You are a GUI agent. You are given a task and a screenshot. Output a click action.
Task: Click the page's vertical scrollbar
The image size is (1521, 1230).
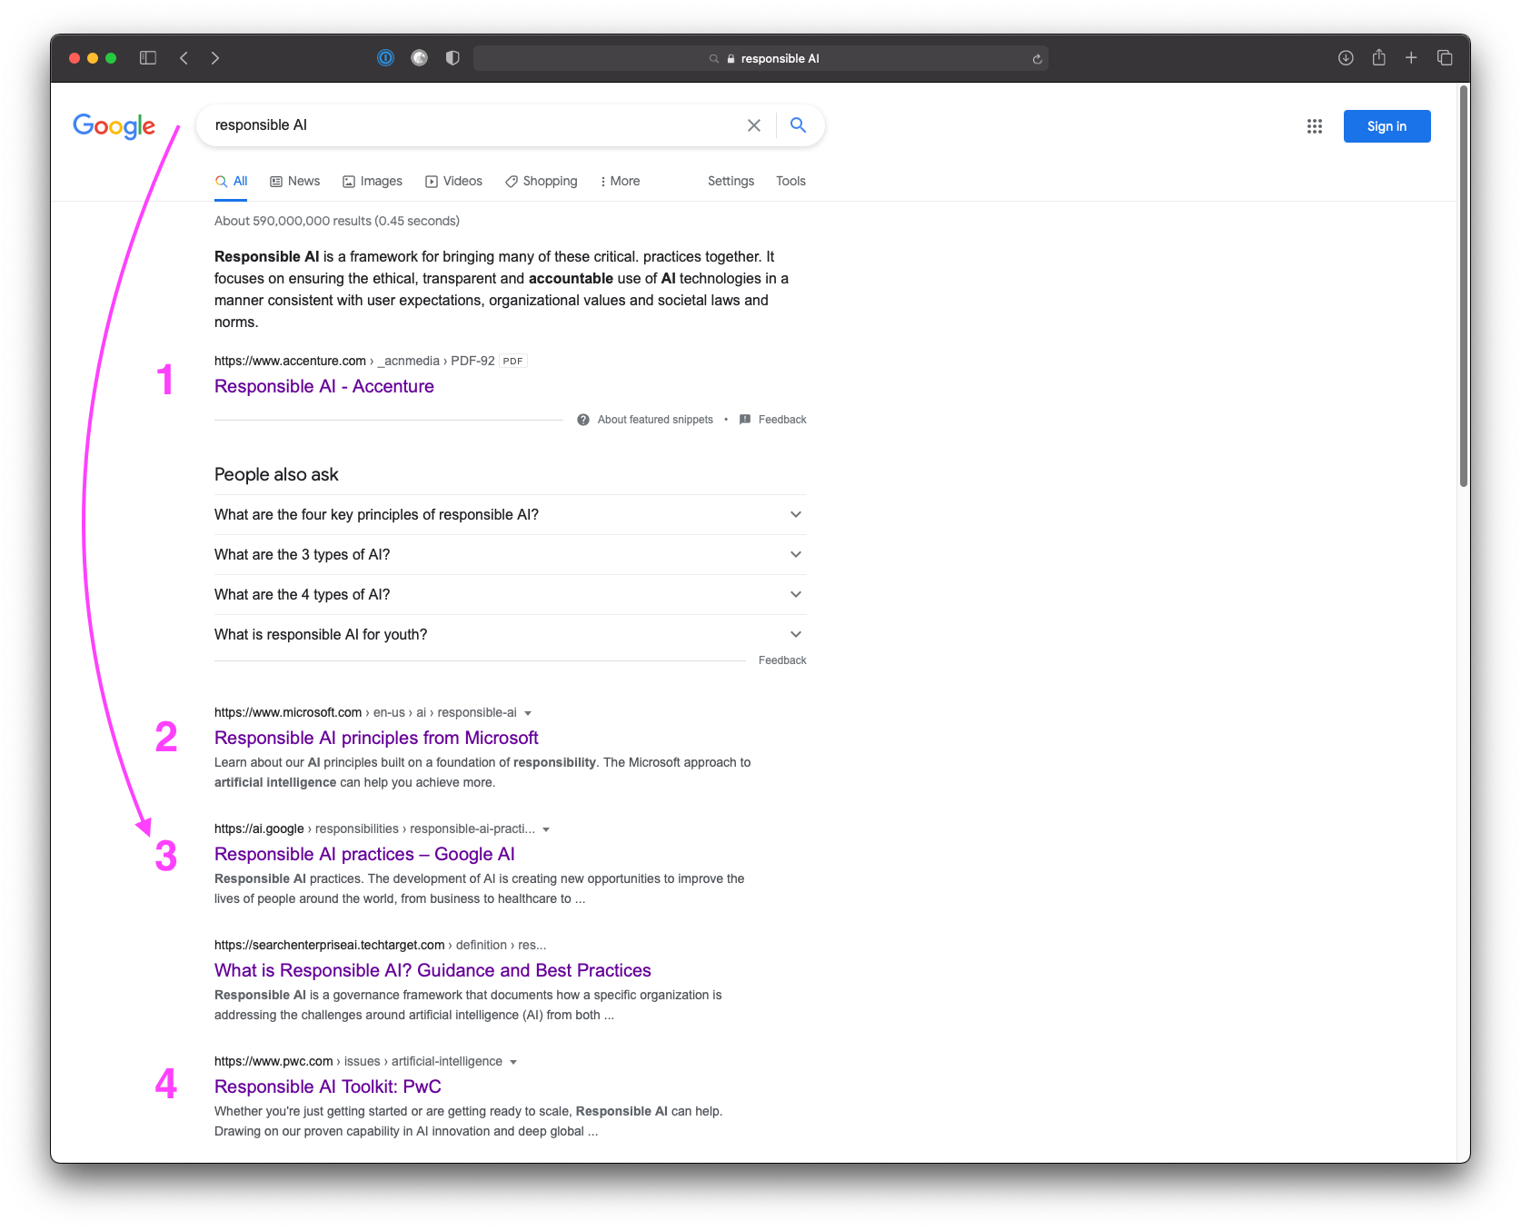click(1464, 287)
